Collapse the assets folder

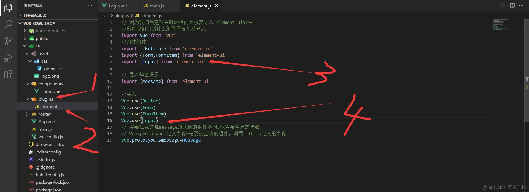point(57,54)
